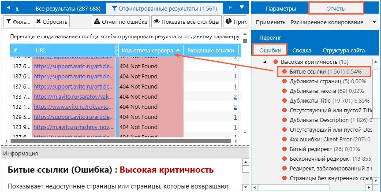Sort by Код ответа сервера column
Screen dimensions: 381x192
pos(151,51)
